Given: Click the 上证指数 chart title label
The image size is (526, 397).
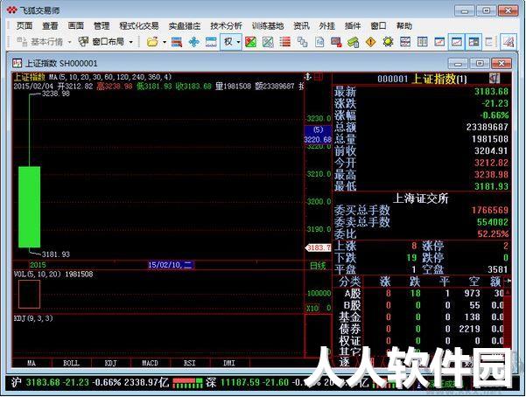Looking at the screenshot, I should (30, 77).
